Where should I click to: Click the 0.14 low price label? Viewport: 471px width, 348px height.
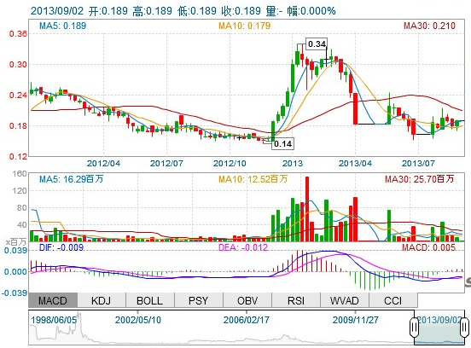point(283,143)
